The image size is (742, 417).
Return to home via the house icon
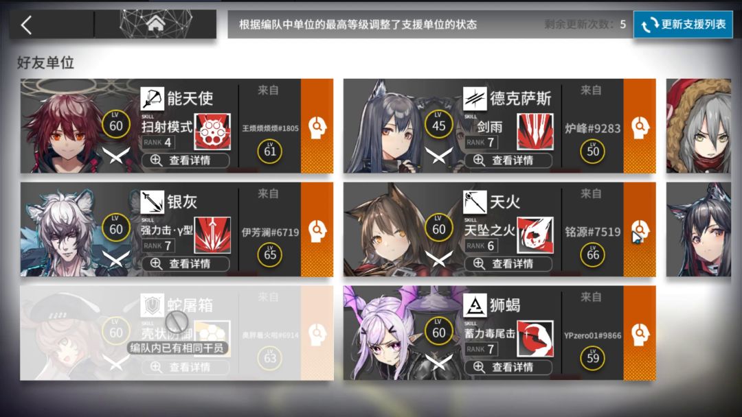(156, 23)
